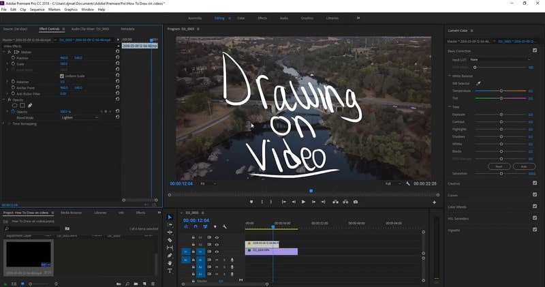Select the Razor tool in timeline toolbar
545x287 pixels.
click(170, 240)
